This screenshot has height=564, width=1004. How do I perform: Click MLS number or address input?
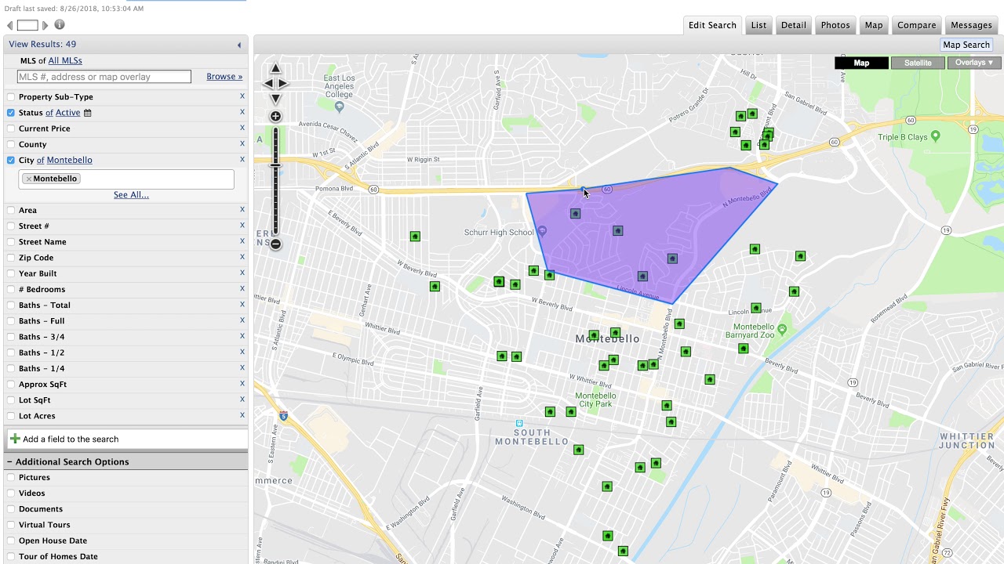[104, 77]
